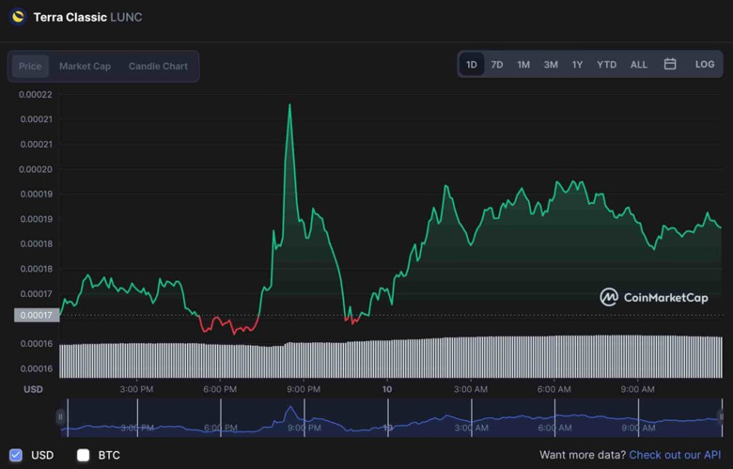Screen dimensions: 733x469
Task: Toggle LOG scale on chart
Action: [705, 65]
